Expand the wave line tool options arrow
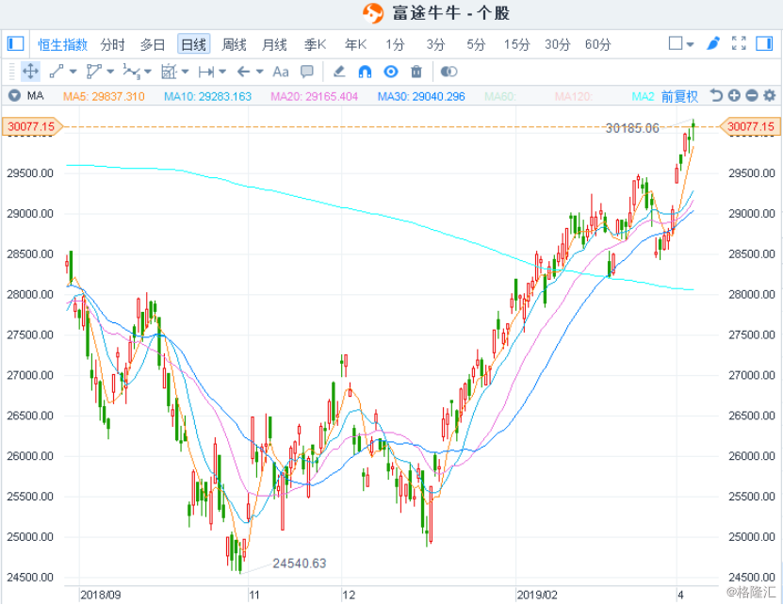This screenshot has width=783, height=605. click(x=147, y=72)
